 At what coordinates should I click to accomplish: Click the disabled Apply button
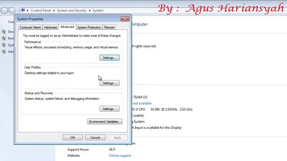[117, 137]
